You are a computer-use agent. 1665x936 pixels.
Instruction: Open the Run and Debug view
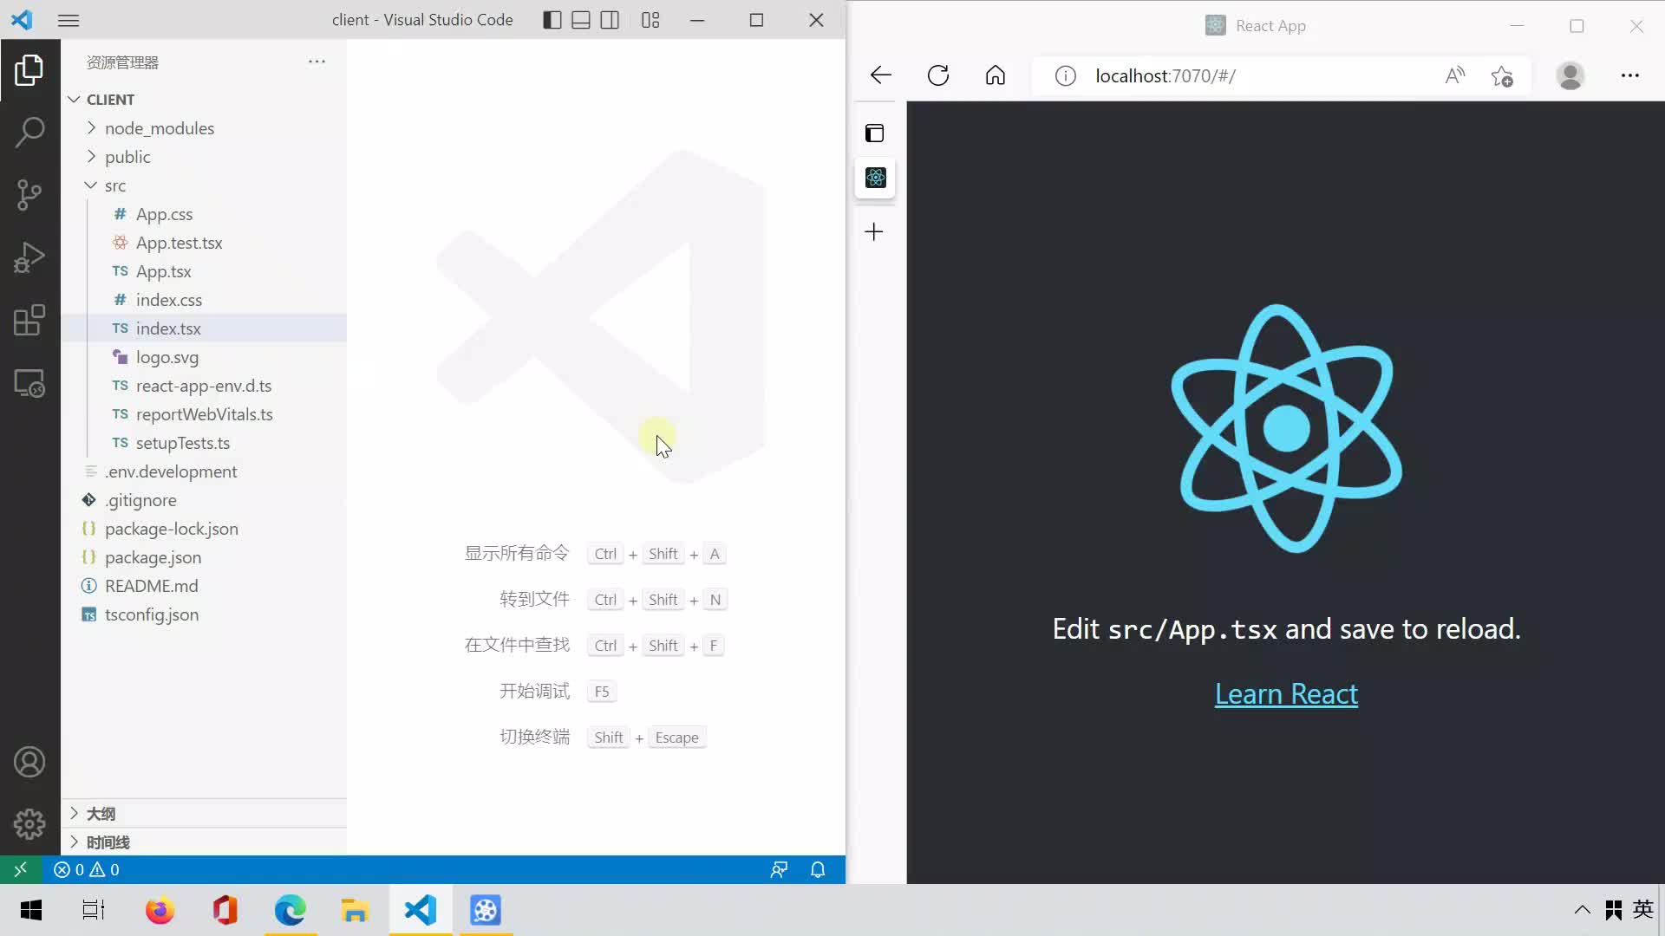tap(29, 257)
